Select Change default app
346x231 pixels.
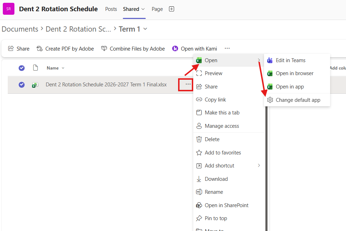pos(297,100)
